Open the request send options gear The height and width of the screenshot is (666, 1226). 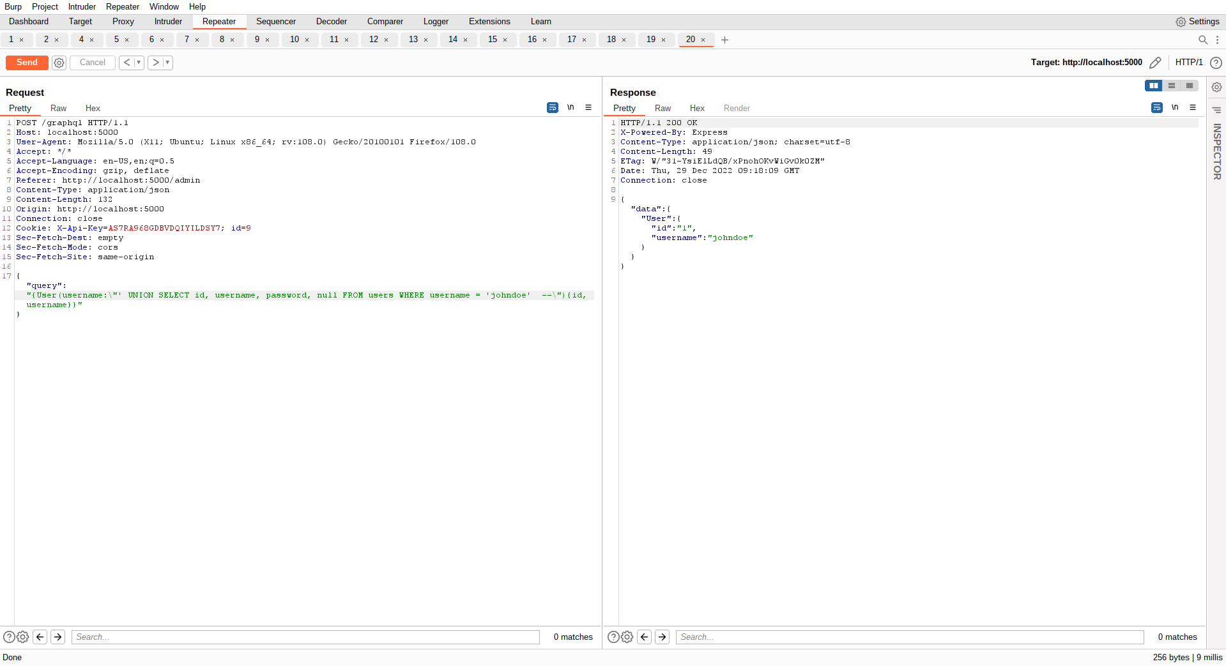[59, 63]
